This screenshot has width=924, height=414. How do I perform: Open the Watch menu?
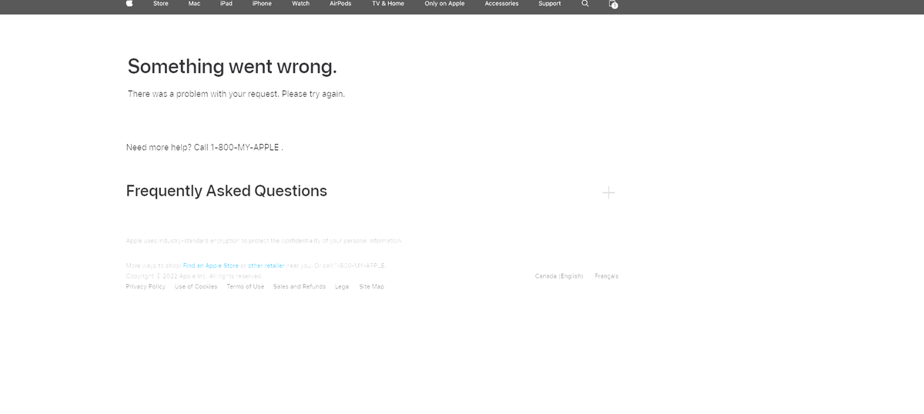click(301, 4)
